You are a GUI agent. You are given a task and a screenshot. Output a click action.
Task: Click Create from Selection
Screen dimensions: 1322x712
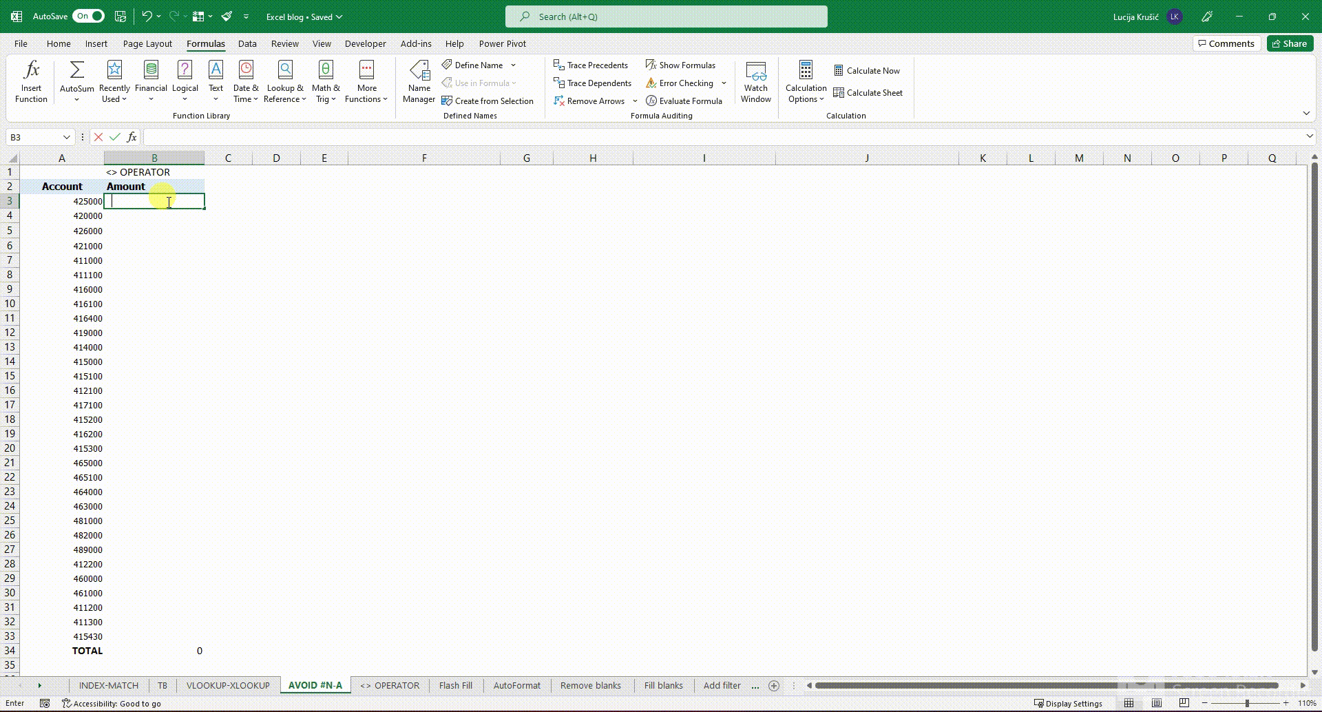click(487, 101)
